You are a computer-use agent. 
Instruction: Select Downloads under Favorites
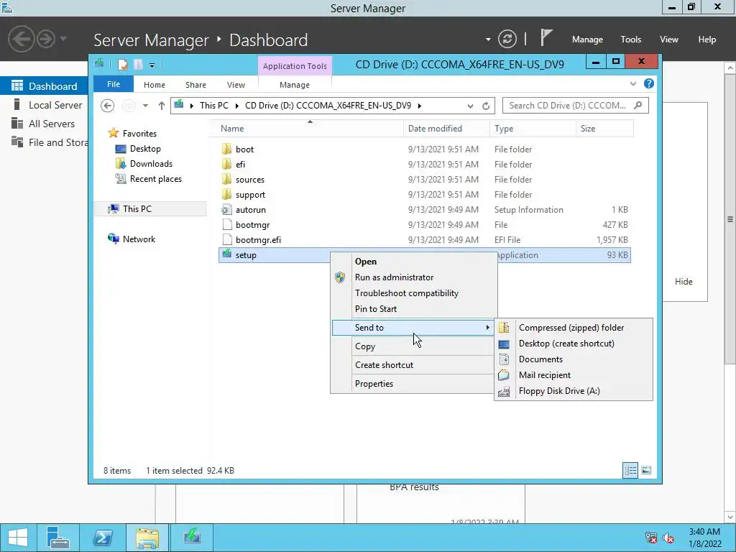pyautogui.click(x=151, y=164)
